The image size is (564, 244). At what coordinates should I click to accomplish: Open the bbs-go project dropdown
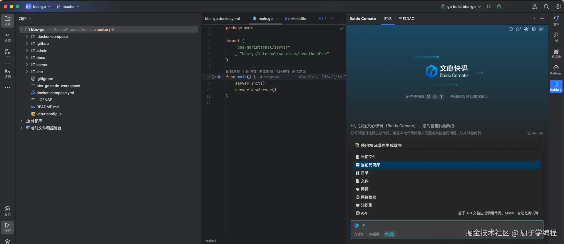[38, 6]
